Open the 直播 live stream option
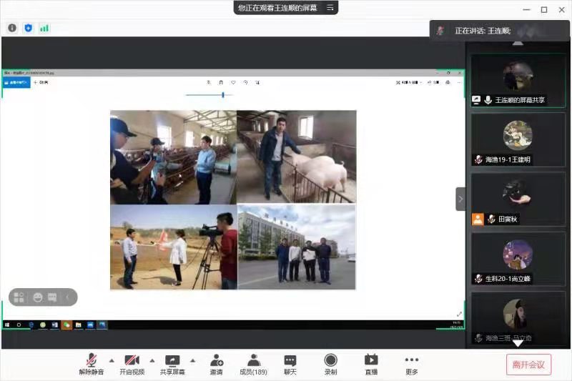Image resolution: width=572 pixels, height=381 pixels. pyautogui.click(x=370, y=364)
